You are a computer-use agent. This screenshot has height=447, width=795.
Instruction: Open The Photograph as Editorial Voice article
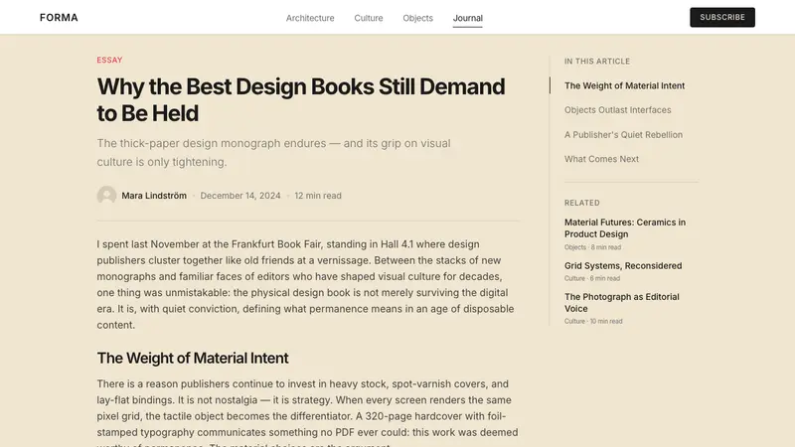(622, 303)
